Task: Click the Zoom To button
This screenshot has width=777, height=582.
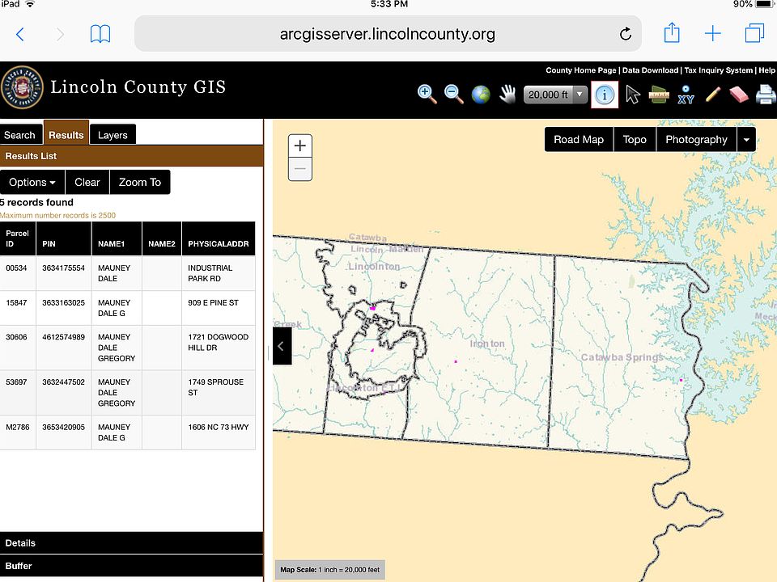Action: tap(140, 182)
